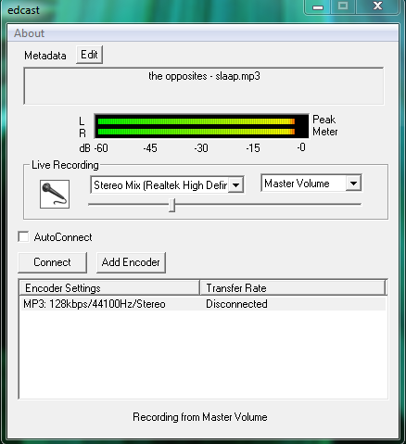Click the Connect button

click(52, 262)
